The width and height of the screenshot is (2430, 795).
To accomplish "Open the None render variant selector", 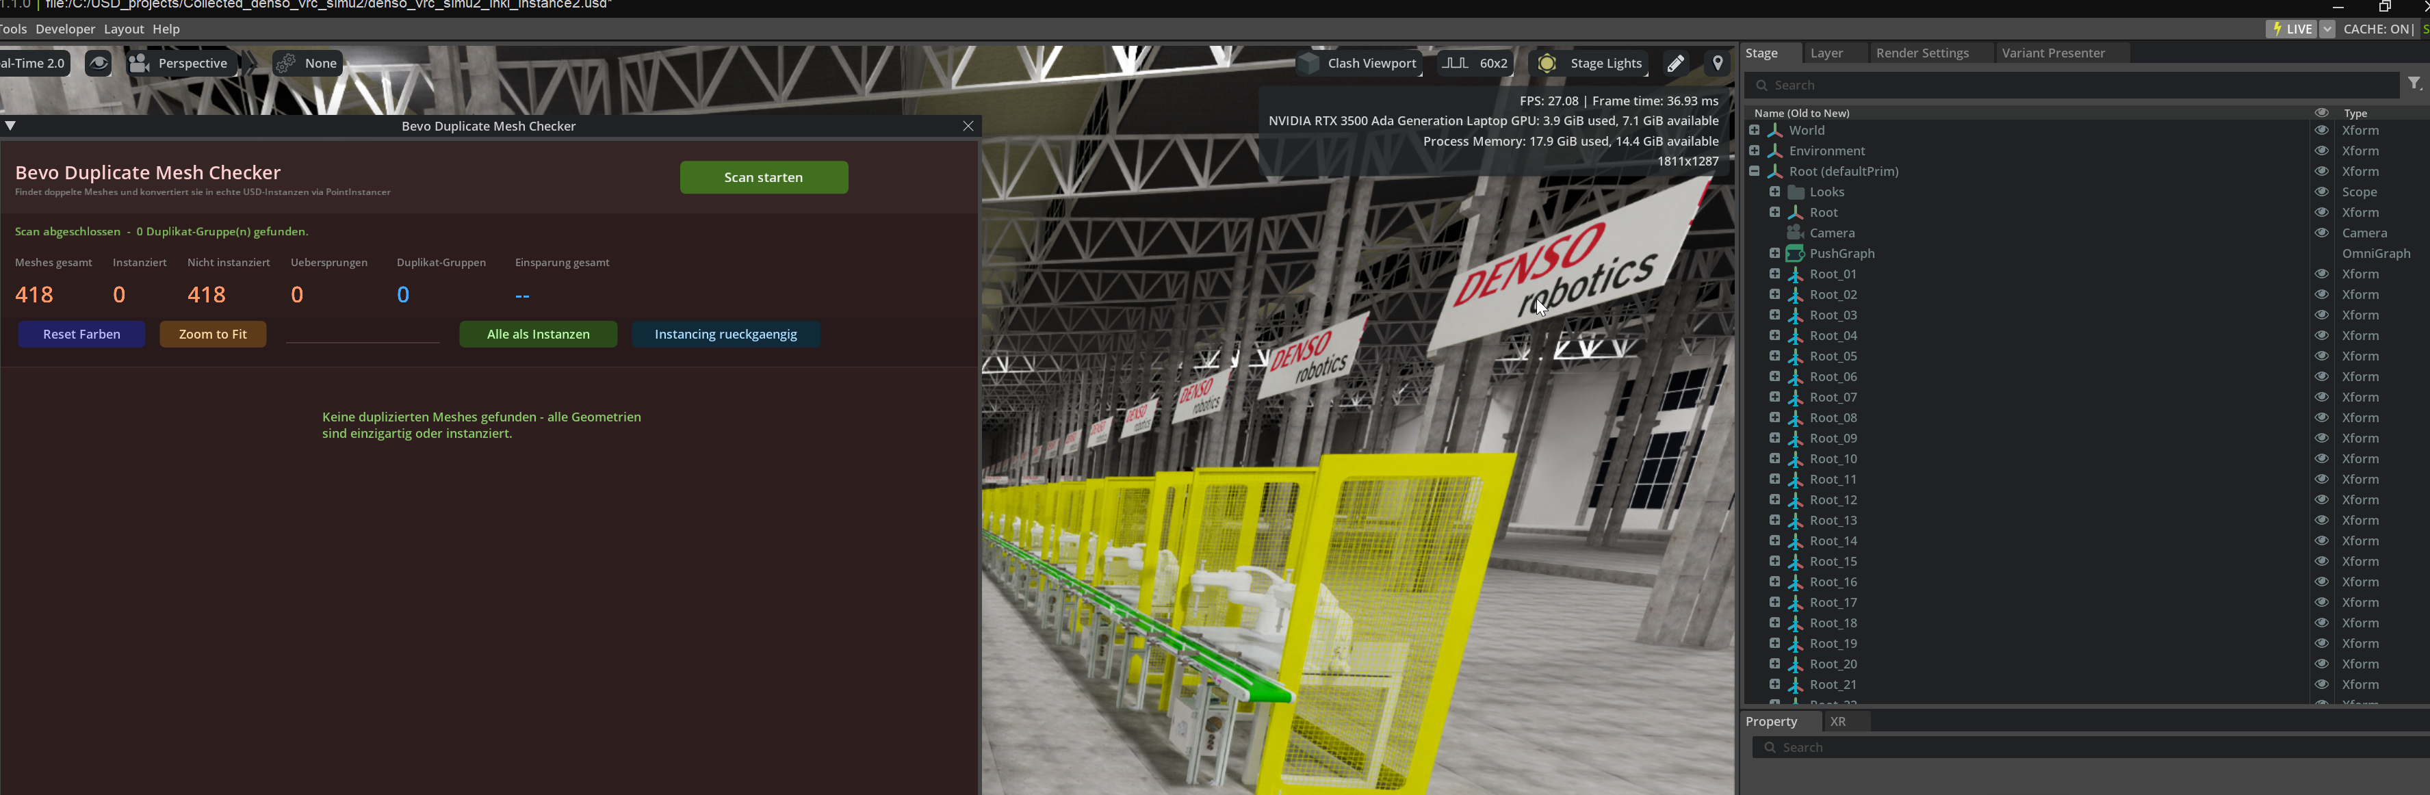I will click(307, 63).
